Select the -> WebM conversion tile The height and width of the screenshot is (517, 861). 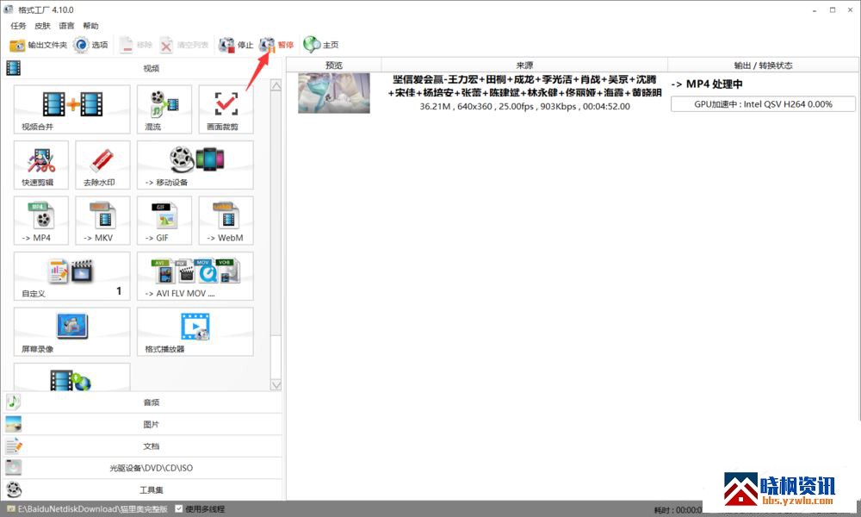pos(226,221)
